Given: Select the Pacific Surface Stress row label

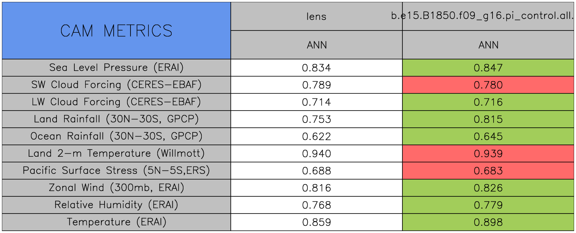Looking at the screenshot, I should 116,170.
